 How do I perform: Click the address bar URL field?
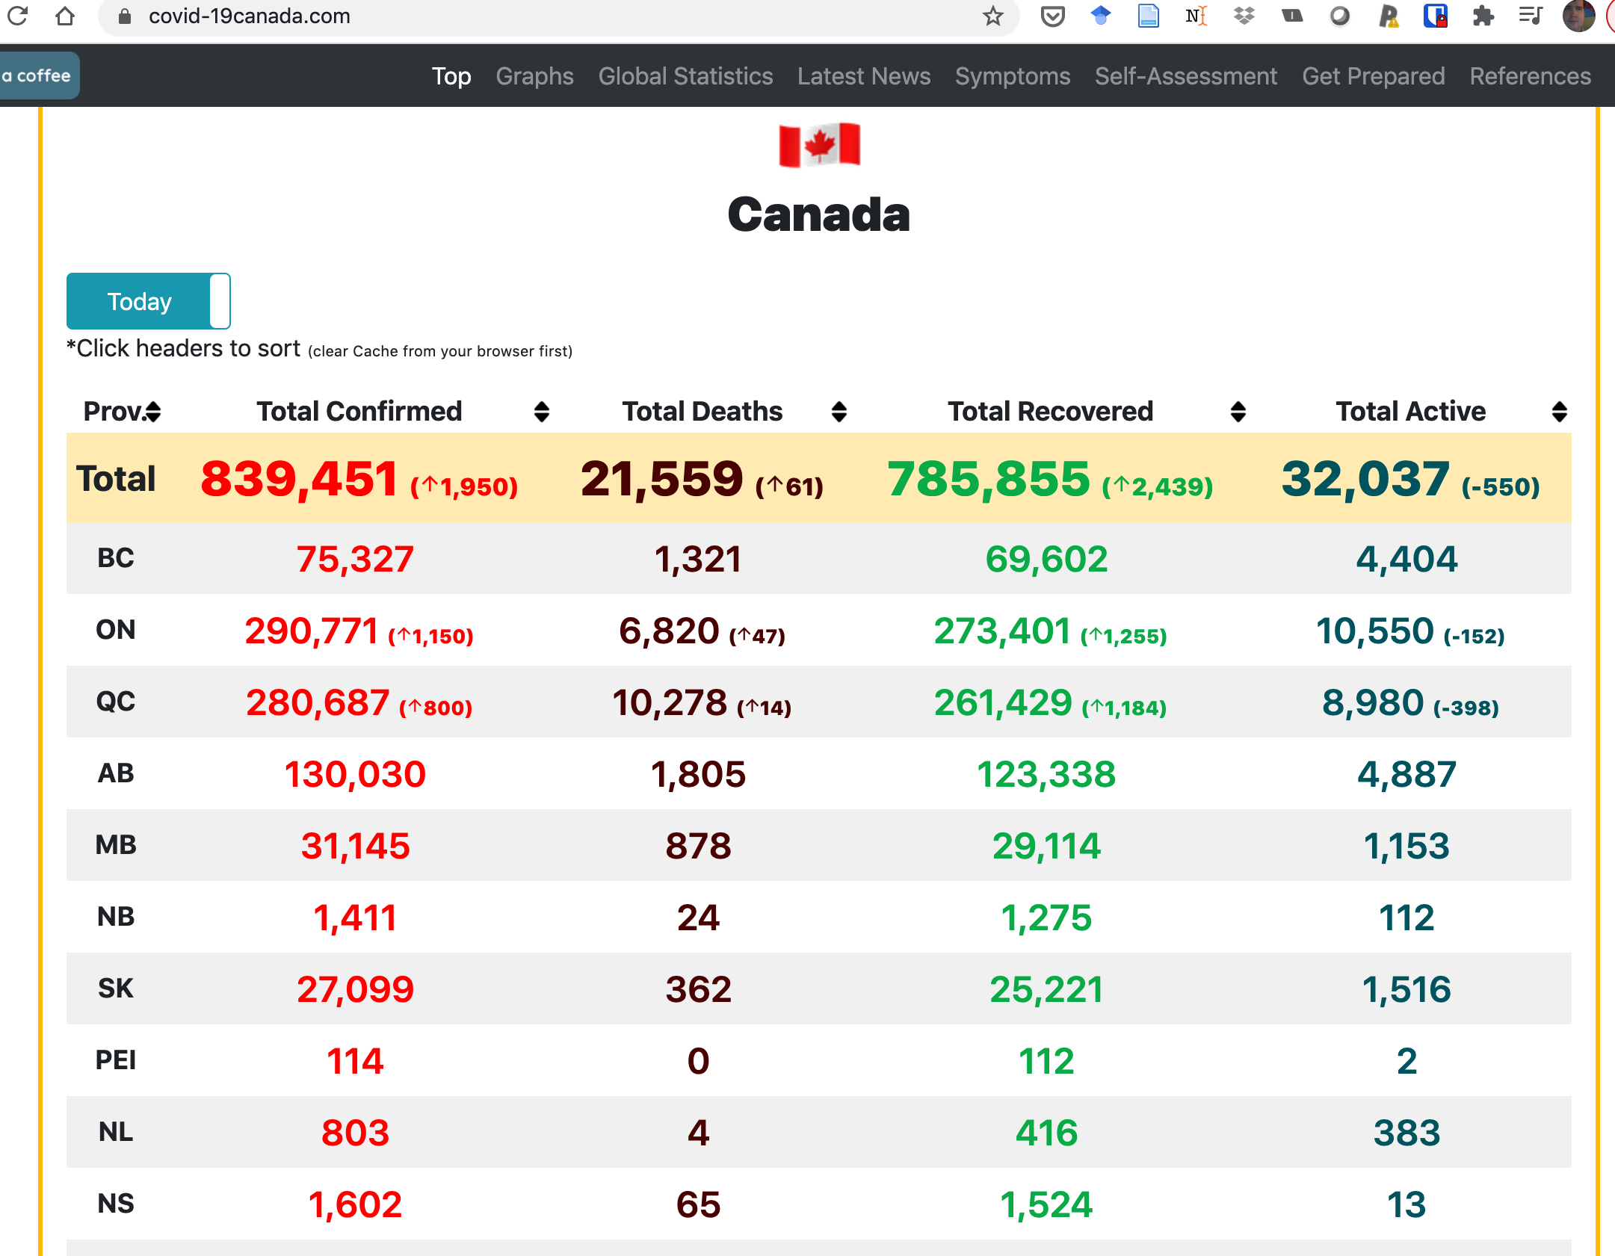[x=523, y=16]
